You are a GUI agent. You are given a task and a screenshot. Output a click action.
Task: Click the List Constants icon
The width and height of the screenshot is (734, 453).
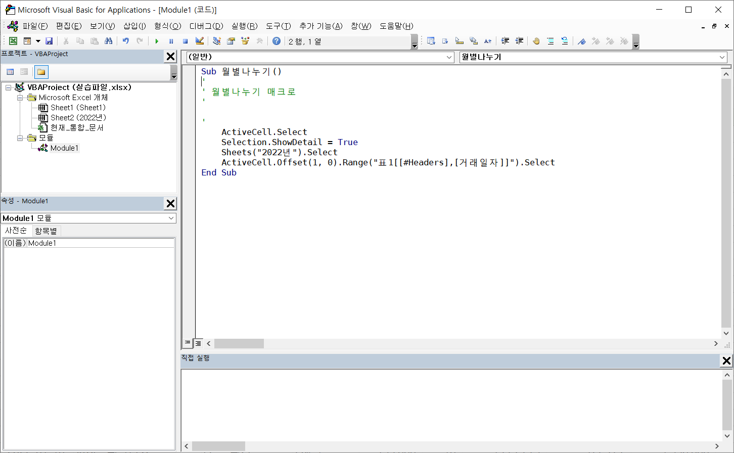pyautogui.click(x=445, y=41)
